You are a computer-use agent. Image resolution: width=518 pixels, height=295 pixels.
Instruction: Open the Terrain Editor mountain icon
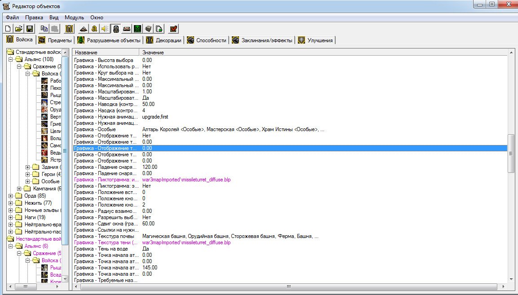tap(83, 29)
